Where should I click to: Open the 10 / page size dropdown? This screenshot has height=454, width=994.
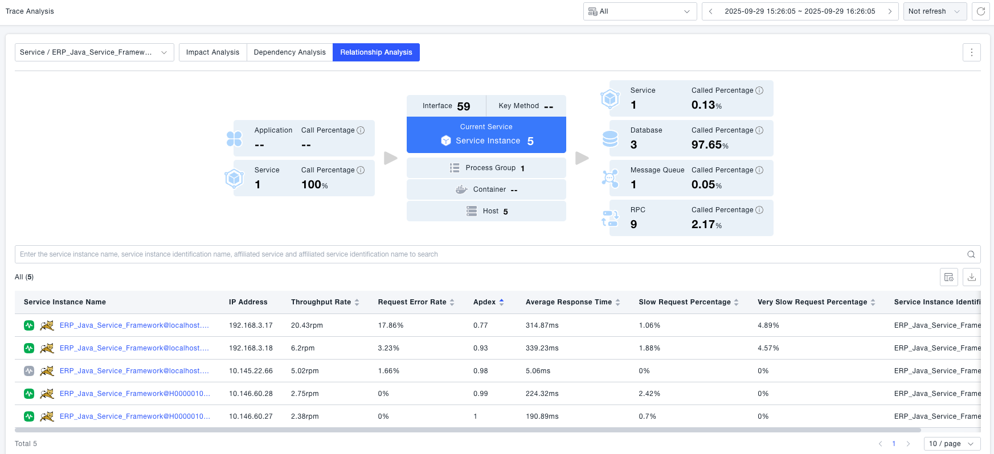coord(951,444)
